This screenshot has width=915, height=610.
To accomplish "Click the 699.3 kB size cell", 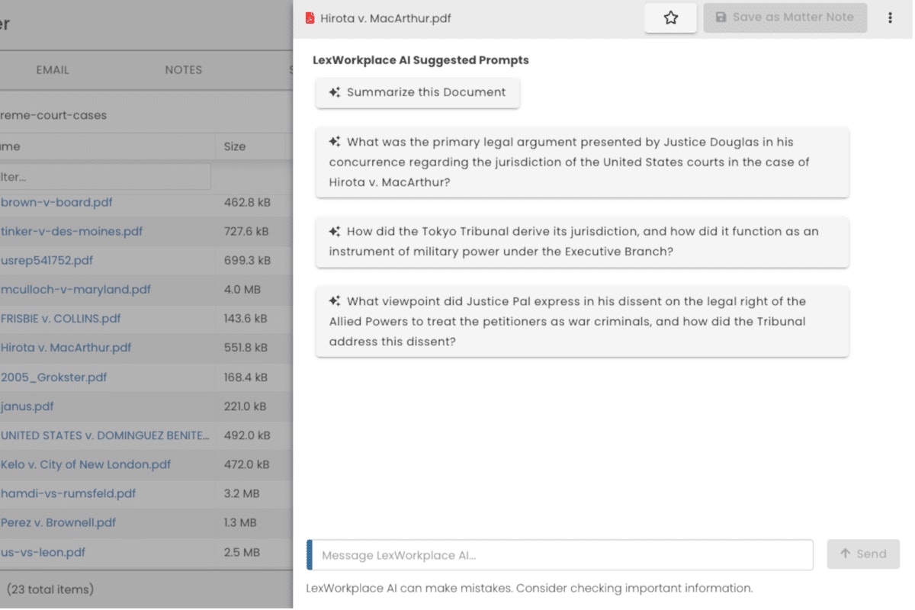I will pos(247,261).
